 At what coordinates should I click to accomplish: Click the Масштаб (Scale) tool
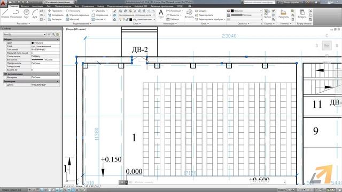click(72, 19)
